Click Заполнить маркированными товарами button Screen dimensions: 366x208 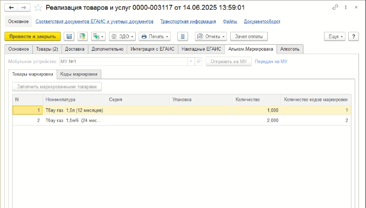point(57,87)
